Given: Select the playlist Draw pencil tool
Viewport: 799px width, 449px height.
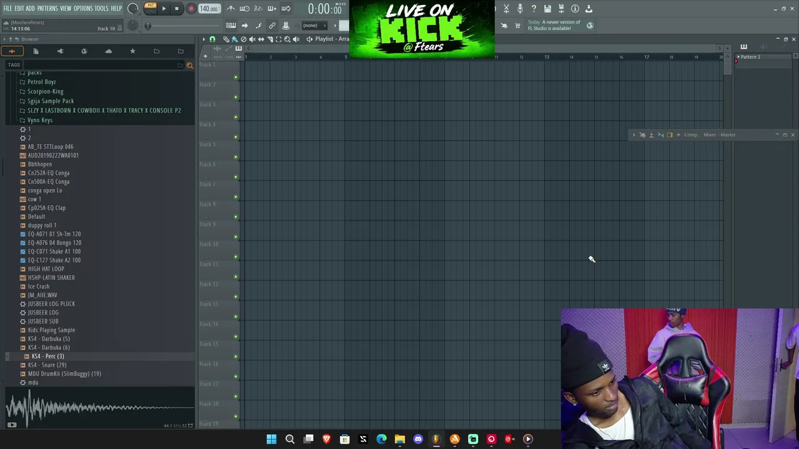Looking at the screenshot, I should (x=227, y=39).
